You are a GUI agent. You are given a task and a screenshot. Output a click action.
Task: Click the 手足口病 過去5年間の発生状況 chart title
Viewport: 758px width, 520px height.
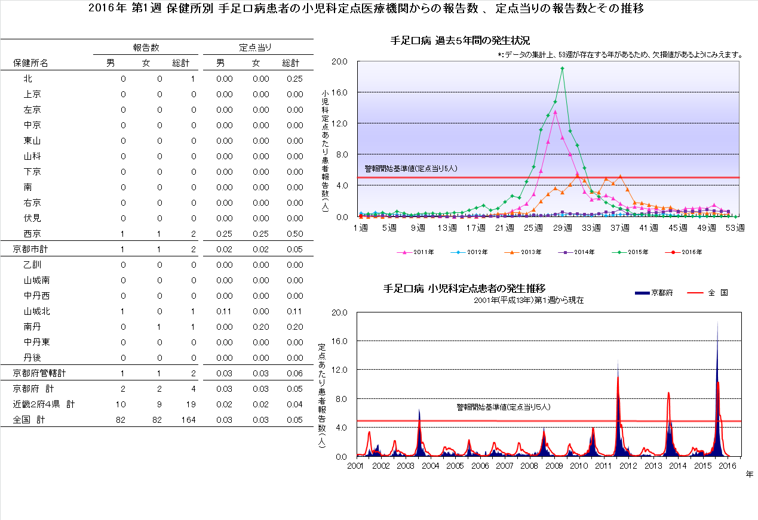[x=460, y=41]
